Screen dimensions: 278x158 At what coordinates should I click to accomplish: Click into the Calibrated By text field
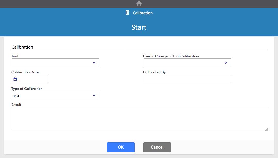187,79
